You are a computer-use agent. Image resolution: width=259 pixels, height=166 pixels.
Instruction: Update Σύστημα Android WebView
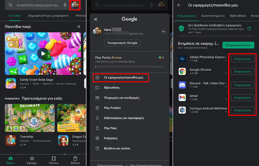pos(242,110)
